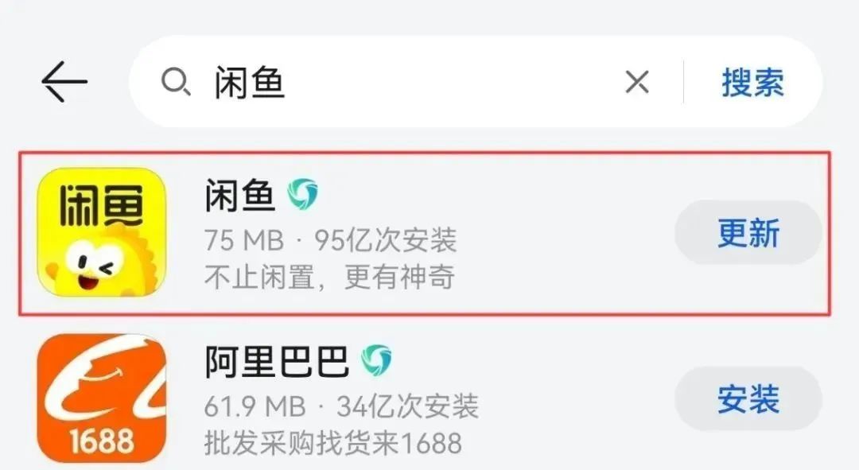
Task: Tap the 安装 button for 阿里巴巴
Action: (x=748, y=398)
